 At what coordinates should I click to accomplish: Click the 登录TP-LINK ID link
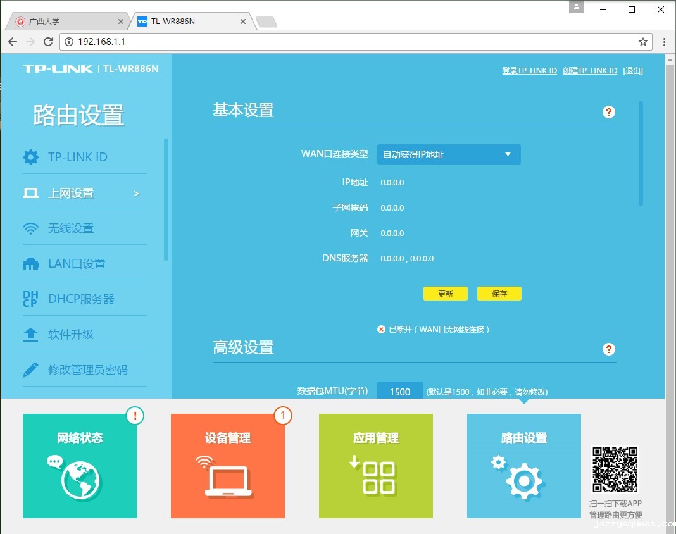pos(529,71)
